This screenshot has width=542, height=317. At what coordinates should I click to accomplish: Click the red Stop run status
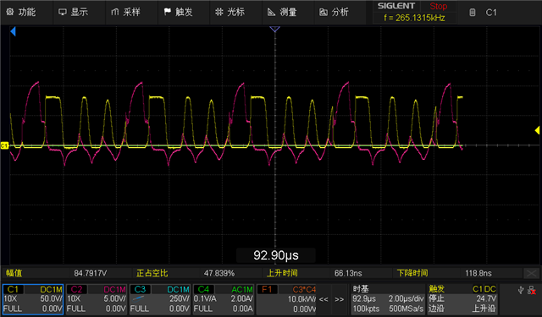[439, 6]
